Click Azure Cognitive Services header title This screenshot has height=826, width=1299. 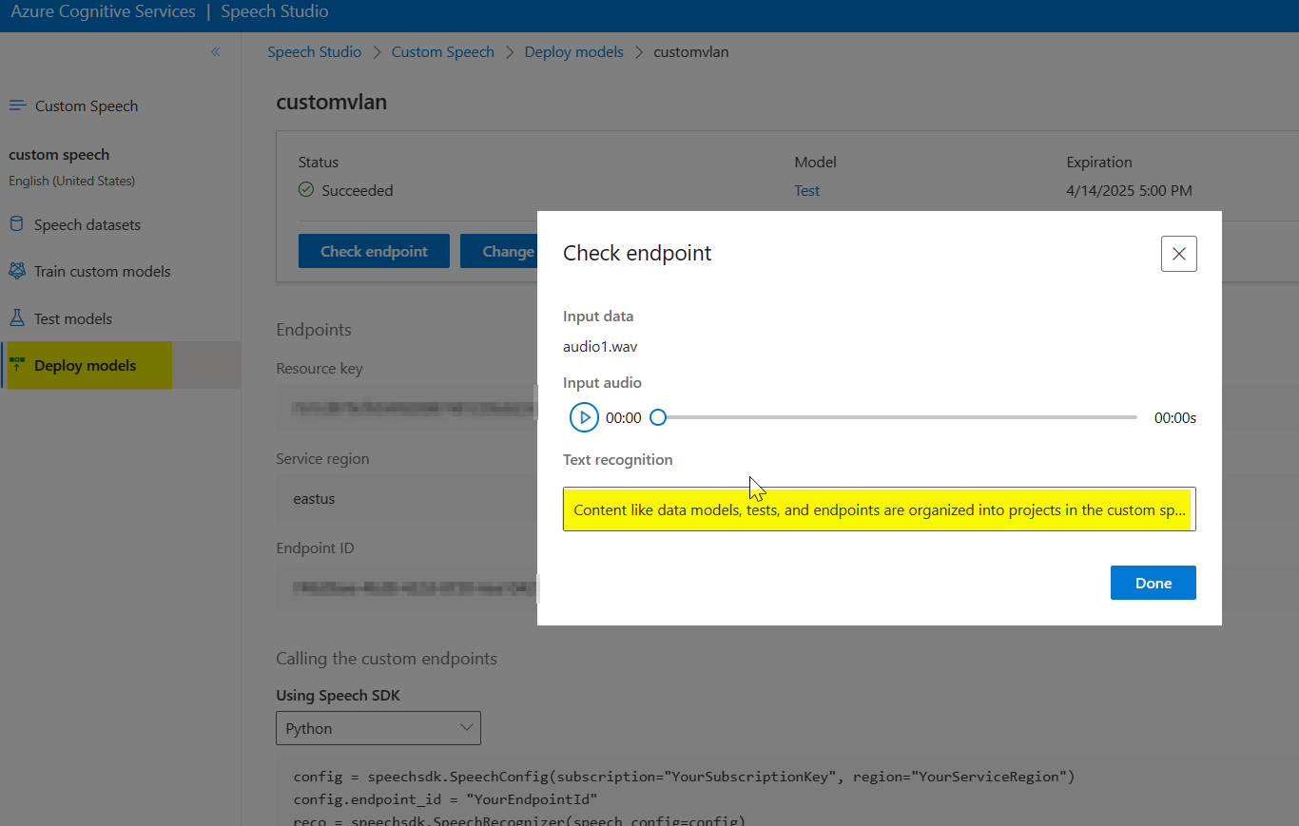pyautogui.click(x=103, y=12)
